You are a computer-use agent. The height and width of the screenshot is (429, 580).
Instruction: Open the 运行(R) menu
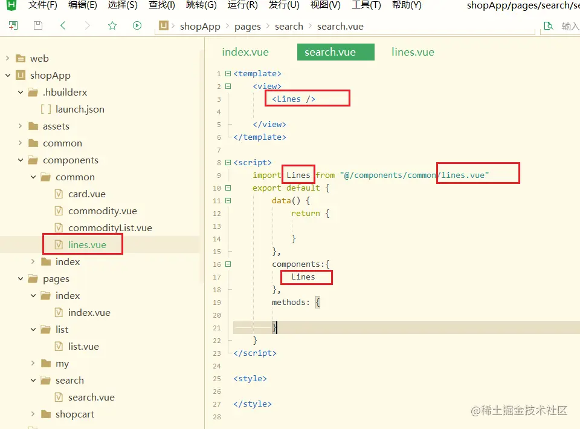coord(243,5)
